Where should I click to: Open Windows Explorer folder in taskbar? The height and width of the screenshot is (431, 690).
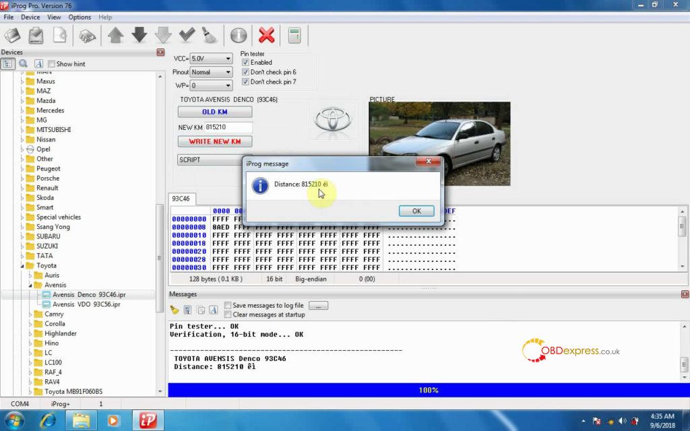[81, 420]
